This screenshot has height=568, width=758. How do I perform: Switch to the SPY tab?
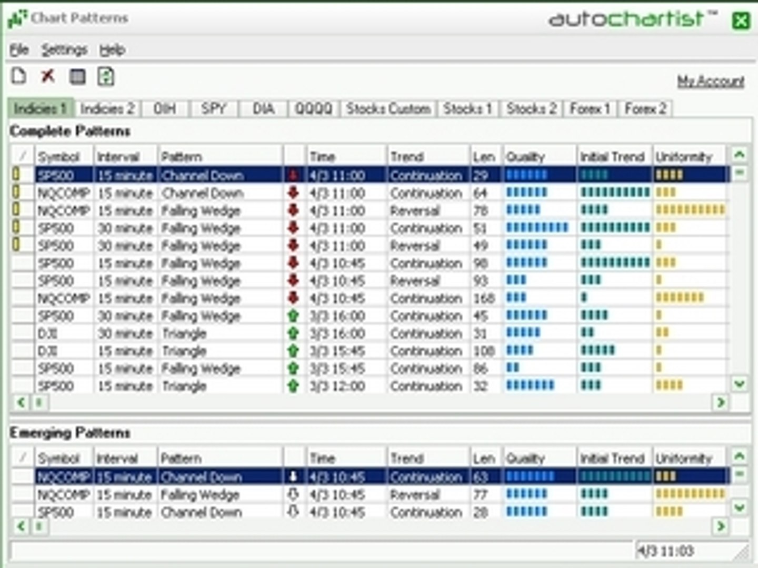213,109
